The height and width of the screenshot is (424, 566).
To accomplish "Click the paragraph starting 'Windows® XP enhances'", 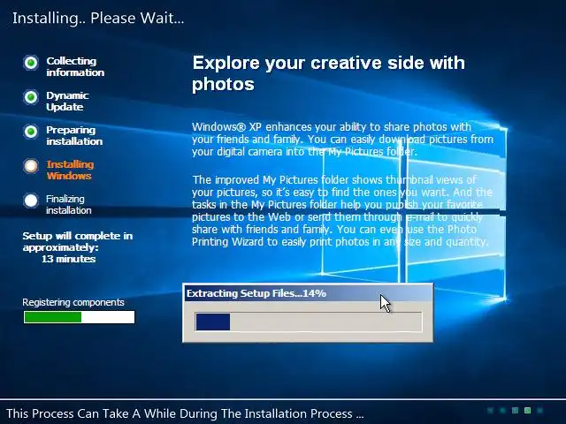I will pyautogui.click(x=342, y=140).
